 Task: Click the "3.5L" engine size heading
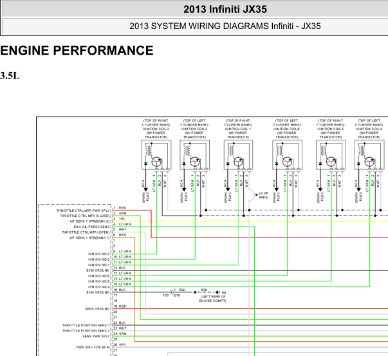point(10,76)
